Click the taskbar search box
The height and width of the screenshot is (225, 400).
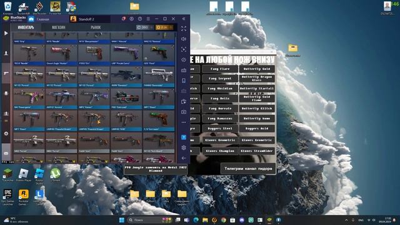(149, 220)
